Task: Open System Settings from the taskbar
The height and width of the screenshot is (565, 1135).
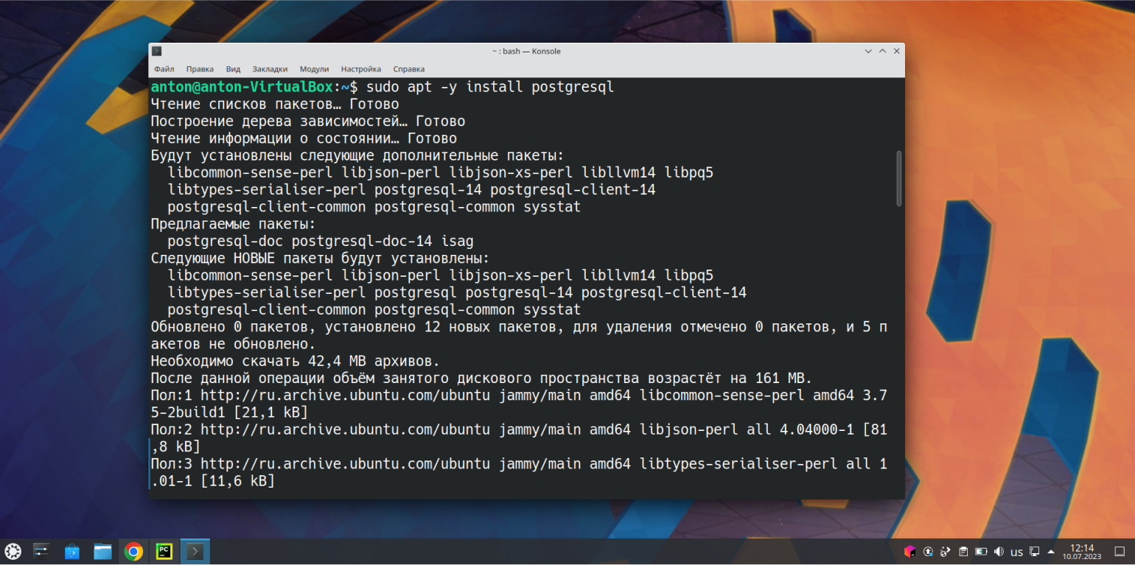Action: tap(41, 551)
